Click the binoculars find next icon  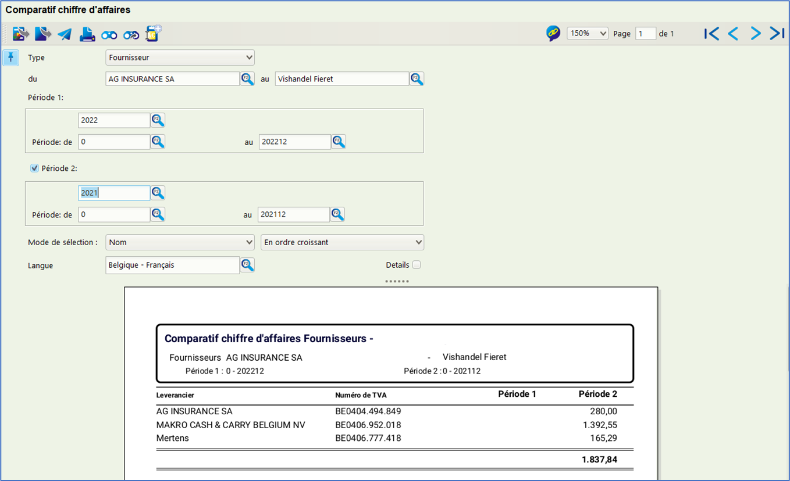pyautogui.click(x=131, y=35)
